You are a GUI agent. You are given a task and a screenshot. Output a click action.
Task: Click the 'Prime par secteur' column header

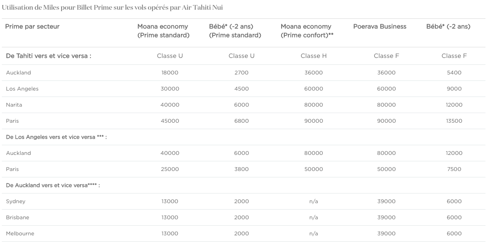pyautogui.click(x=32, y=27)
